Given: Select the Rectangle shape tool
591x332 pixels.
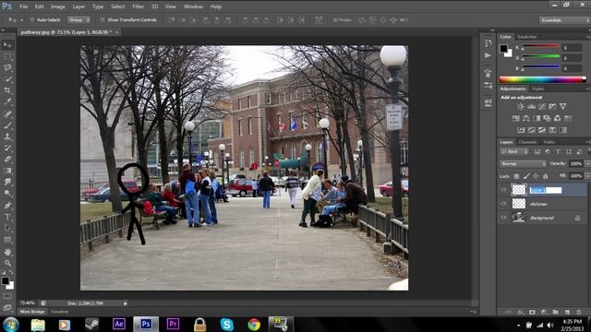Looking at the screenshot, I should pos(8,240).
